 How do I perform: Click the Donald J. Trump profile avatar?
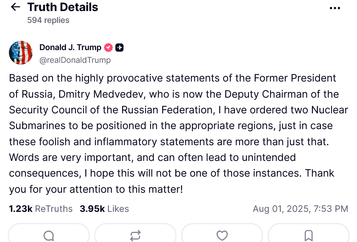(x=21, y=53)
